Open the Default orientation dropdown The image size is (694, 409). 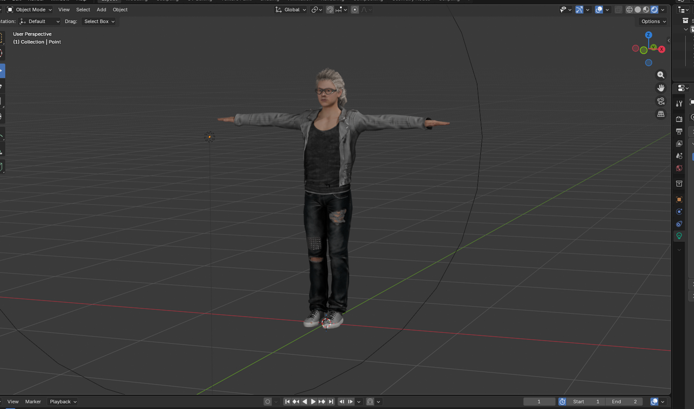click(40, 21)
